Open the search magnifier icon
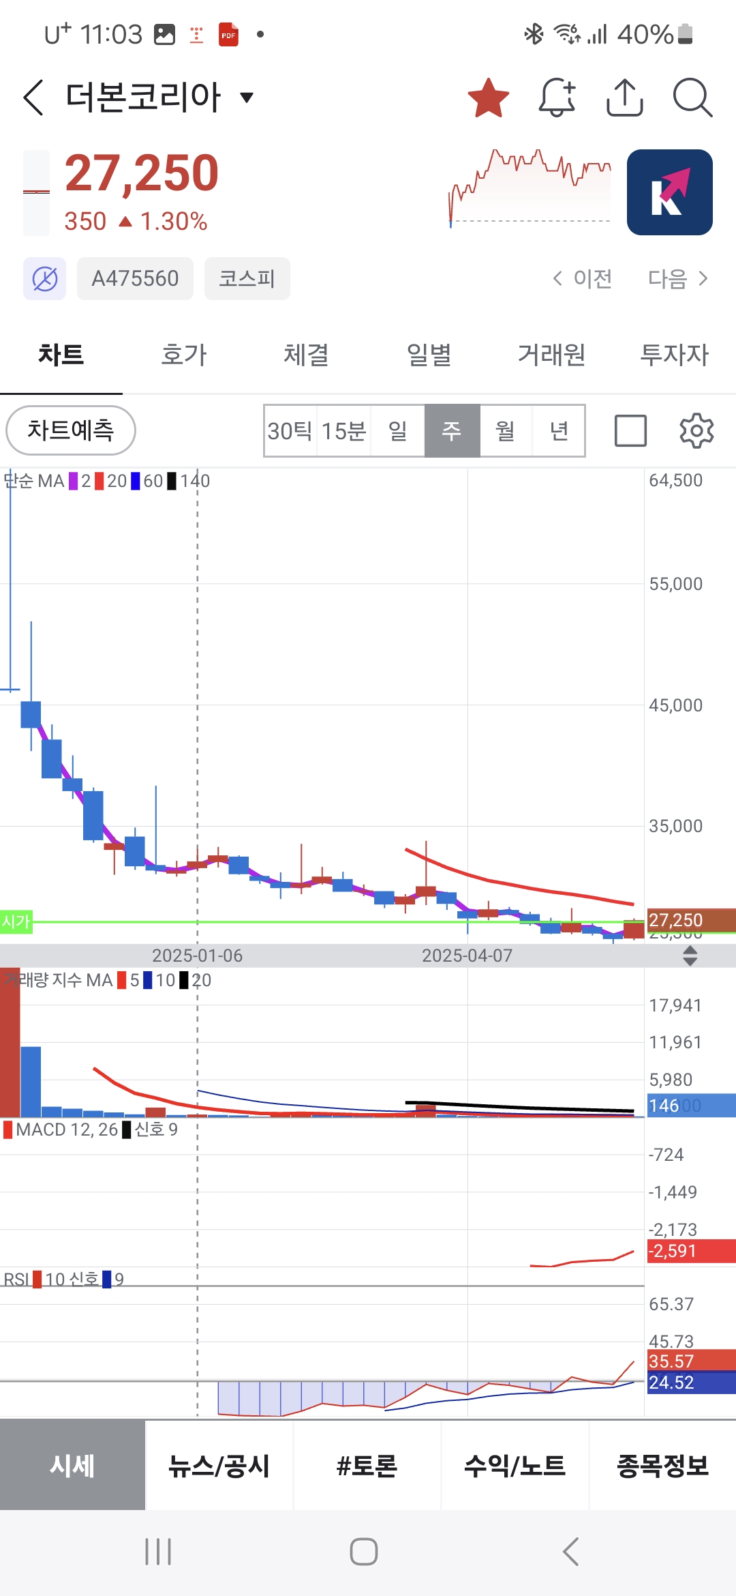This screenshot has width=736, height=1596. click(x=692, y=98)
